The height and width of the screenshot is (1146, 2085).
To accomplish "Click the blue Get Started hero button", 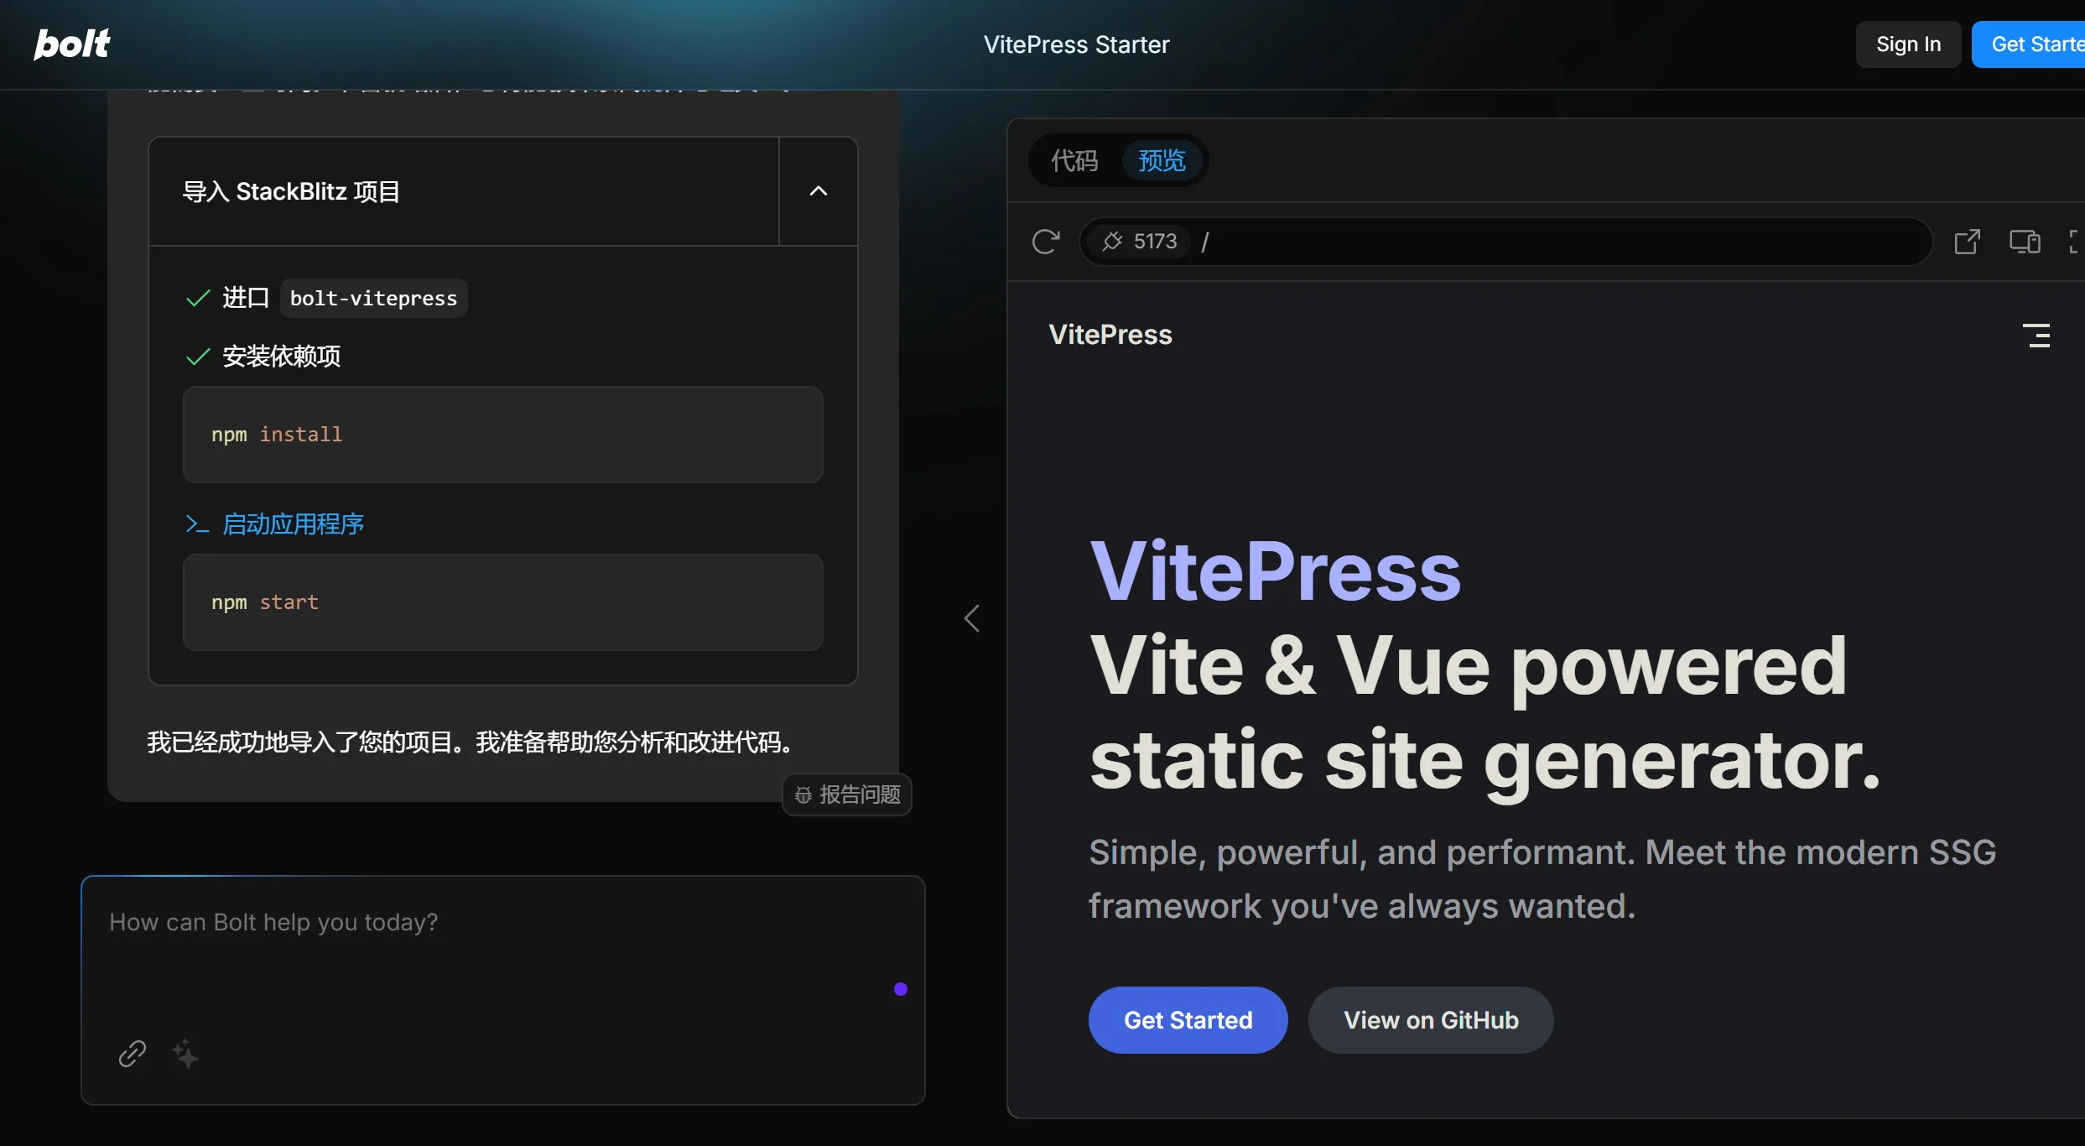I will (x=1188, y=1020).
